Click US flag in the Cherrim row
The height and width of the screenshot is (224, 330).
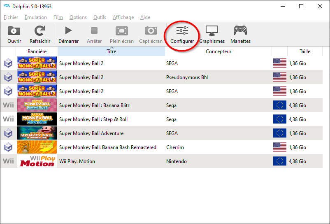(x=280, y=147)
